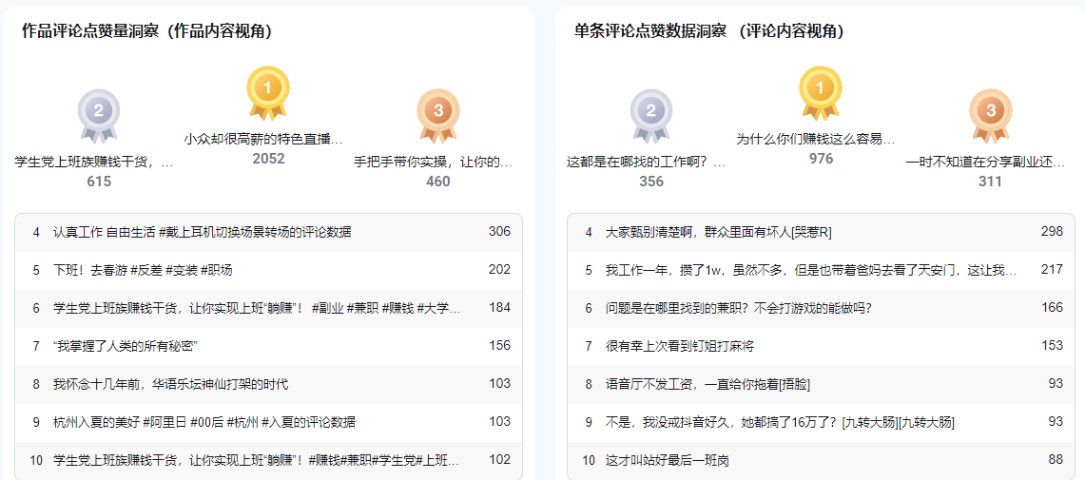Screen dimensions: 1085x480
Task: Click the silver rank 2 medal in 单条评论点赞数据洞察
Action: [x=651, y=113]
